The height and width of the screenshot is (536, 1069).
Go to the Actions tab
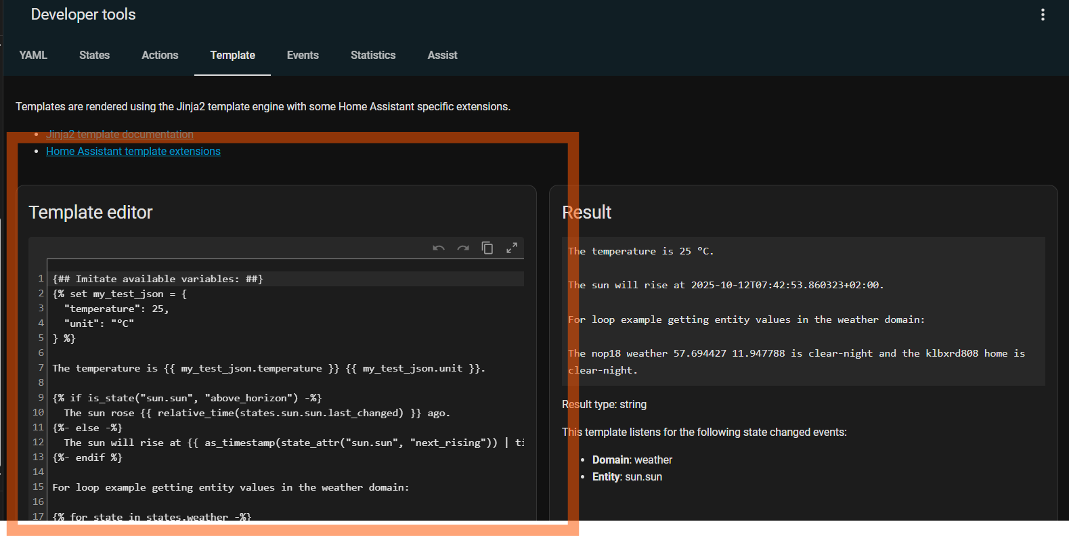pos(160,55)
